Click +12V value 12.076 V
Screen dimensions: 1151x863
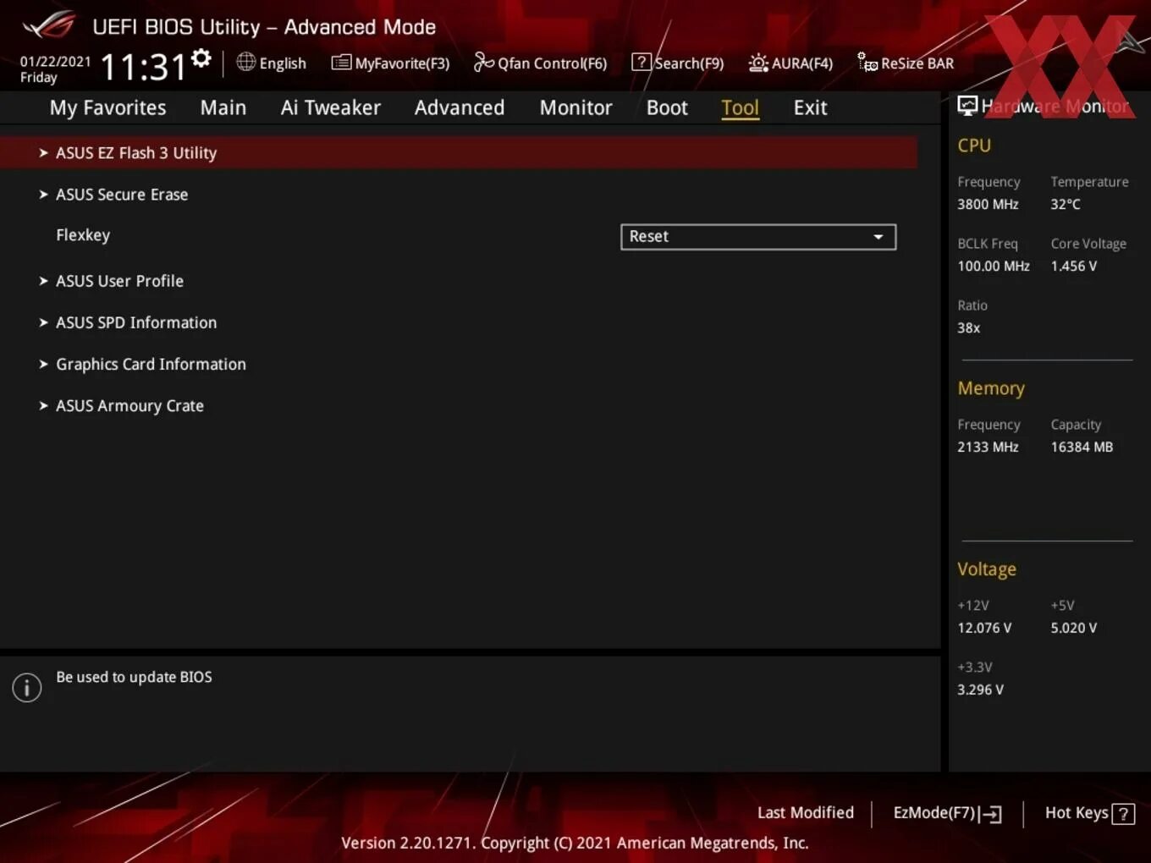(984, 628)
